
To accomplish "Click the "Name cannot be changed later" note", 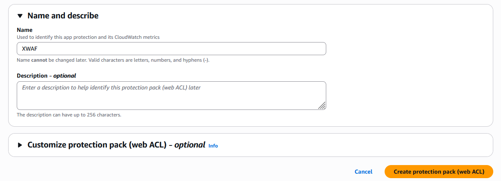I will [113, 60].
